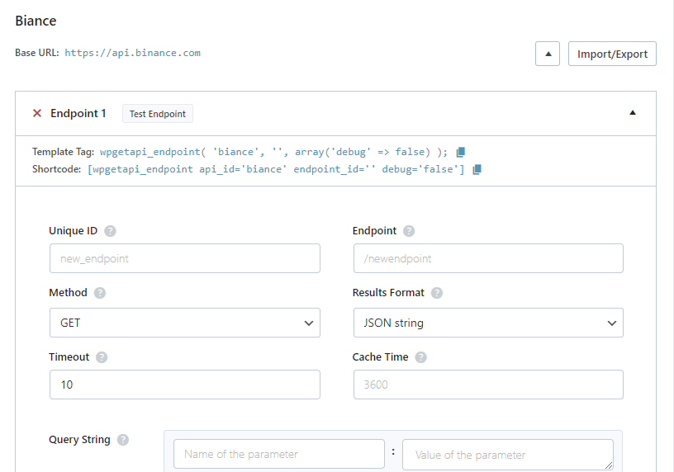The image size is (674, 472).
Task: Open help tooltip next to Method
Action: tap(100, 293)
